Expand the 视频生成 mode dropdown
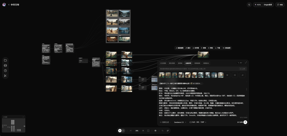Image resolution: width=287 pixels, height=136 pixels. (x=165, y=122)
